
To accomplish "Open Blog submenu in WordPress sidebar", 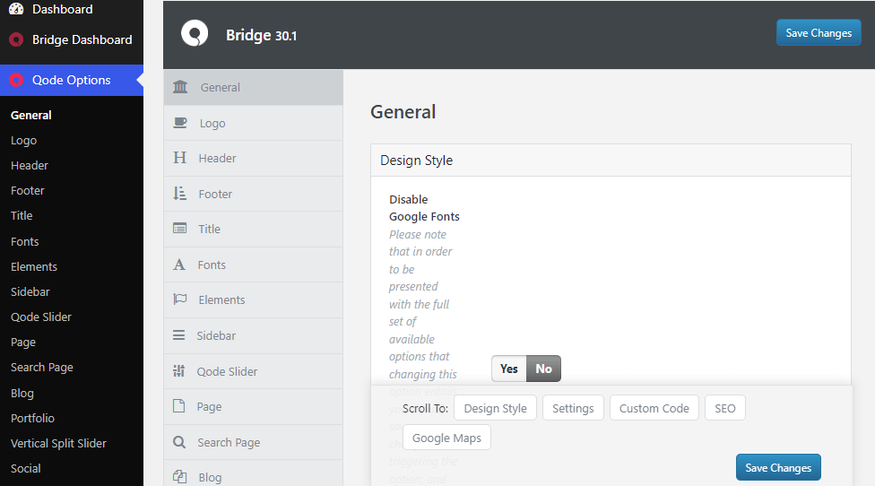I will point(22,394).
